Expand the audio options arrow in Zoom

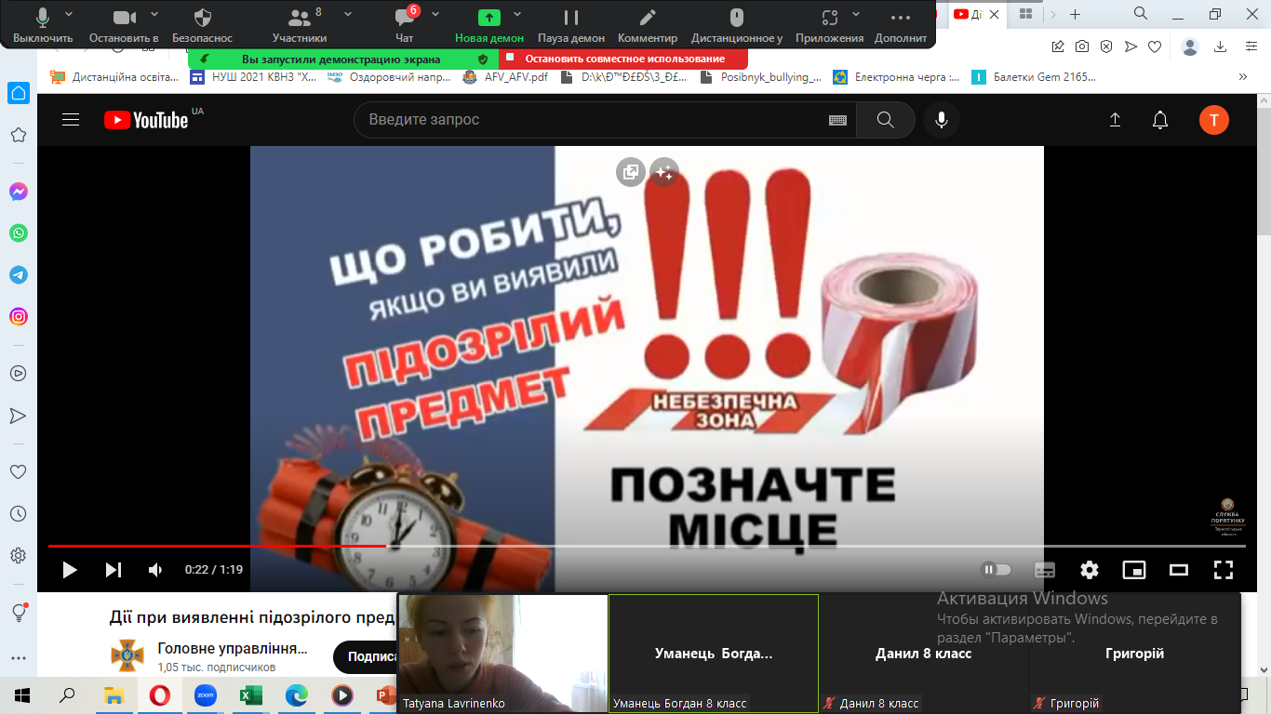click(69, 14)
